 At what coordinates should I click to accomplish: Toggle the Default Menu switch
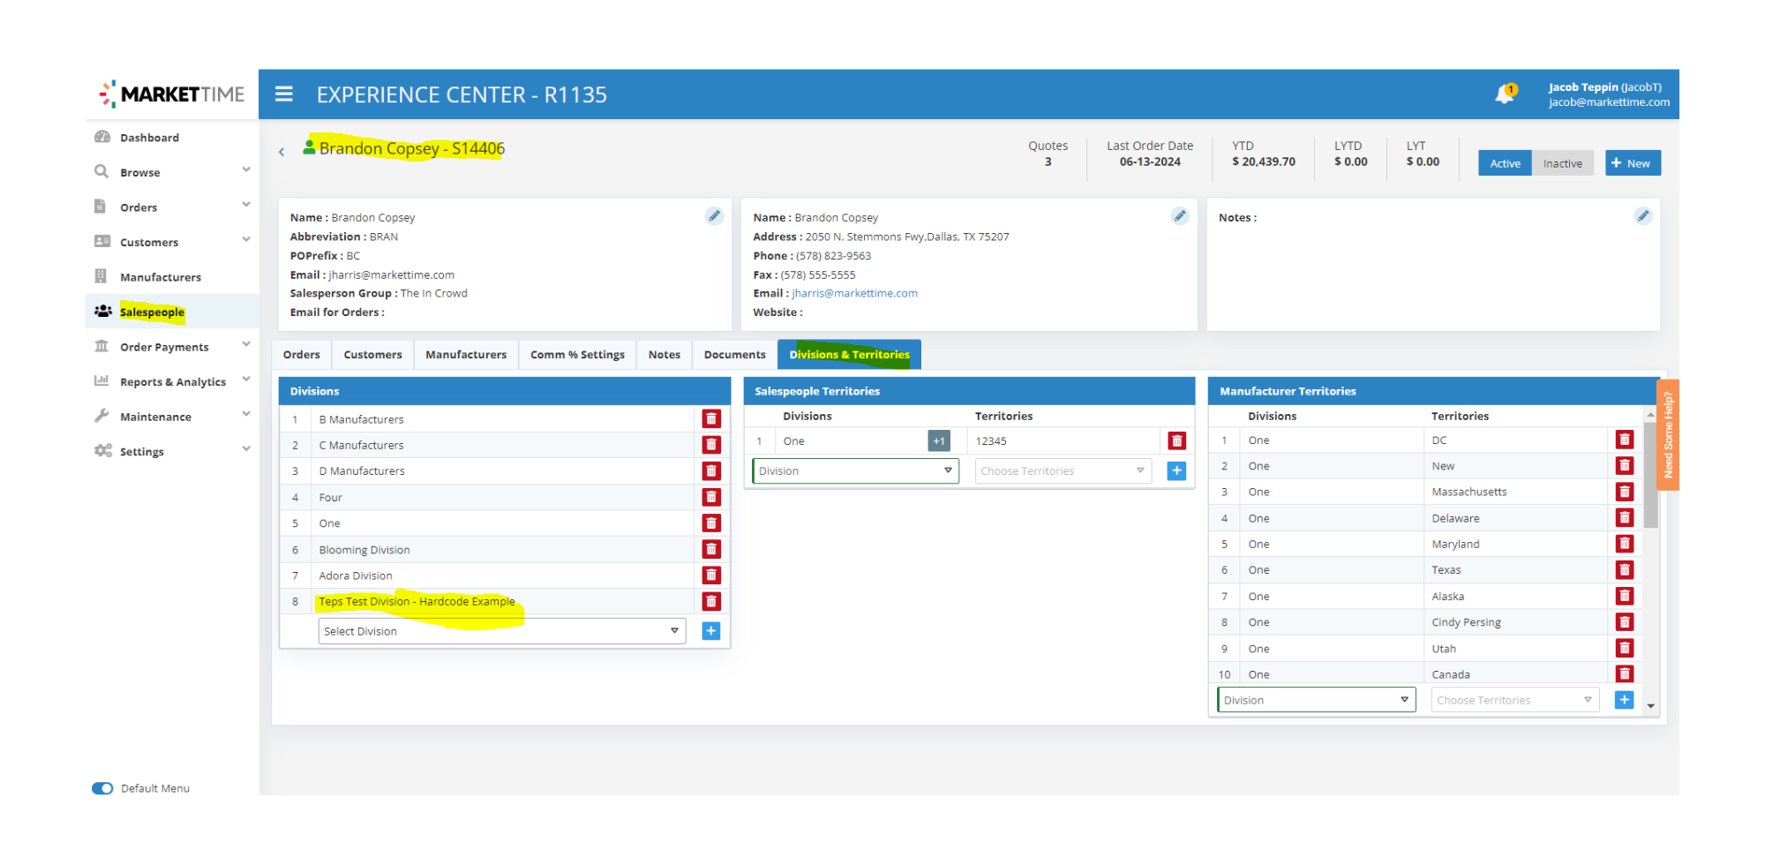tap(102, 788)
